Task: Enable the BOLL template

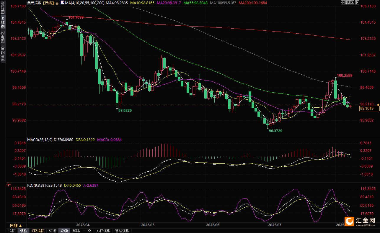Action: tap(76, 231)
